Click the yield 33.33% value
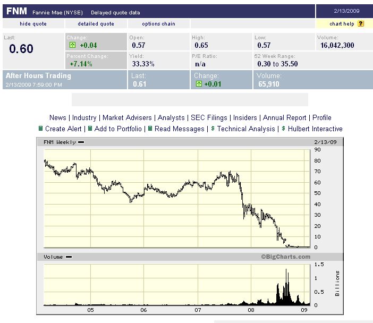The height and width of the screenshot is (323, 373). pyautogui.click(x=143, y=64)
